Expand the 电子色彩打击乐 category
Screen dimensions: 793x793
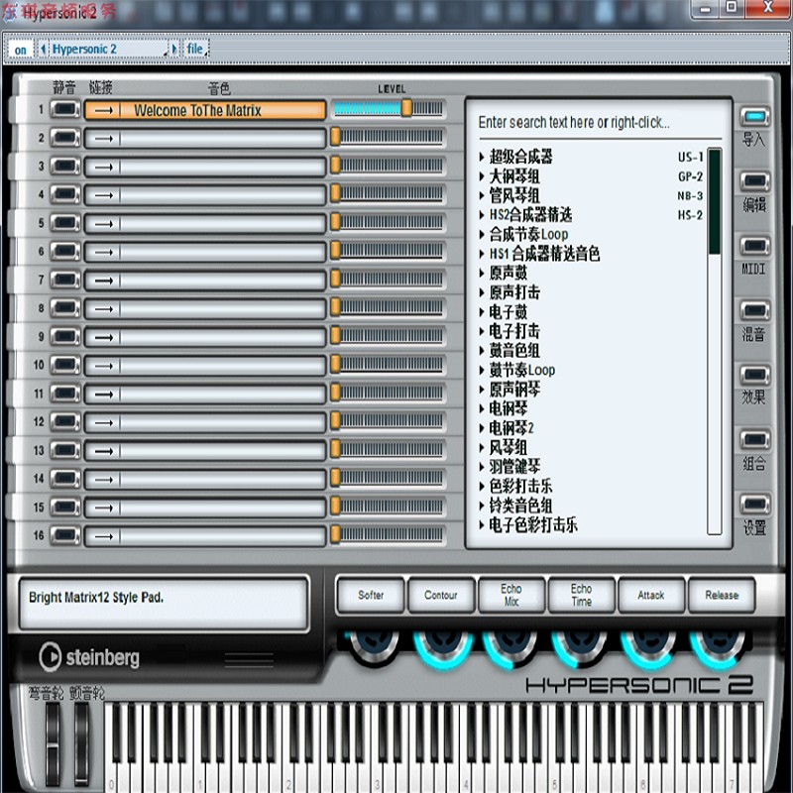click(x=482, y=525)
